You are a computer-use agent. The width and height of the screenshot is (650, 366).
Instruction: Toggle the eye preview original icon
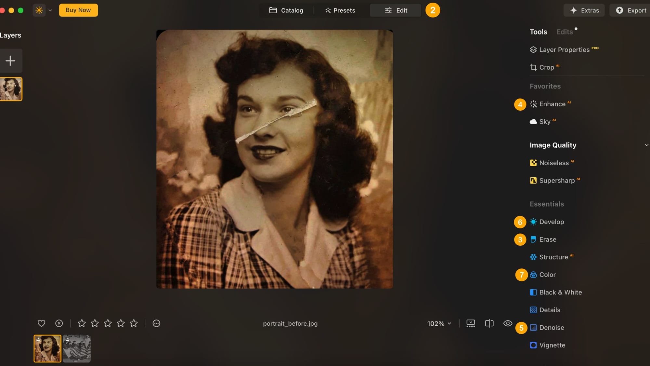point(508,323)
